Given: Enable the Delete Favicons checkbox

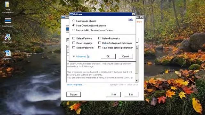Looking at the screenshot, I should 74,38.
